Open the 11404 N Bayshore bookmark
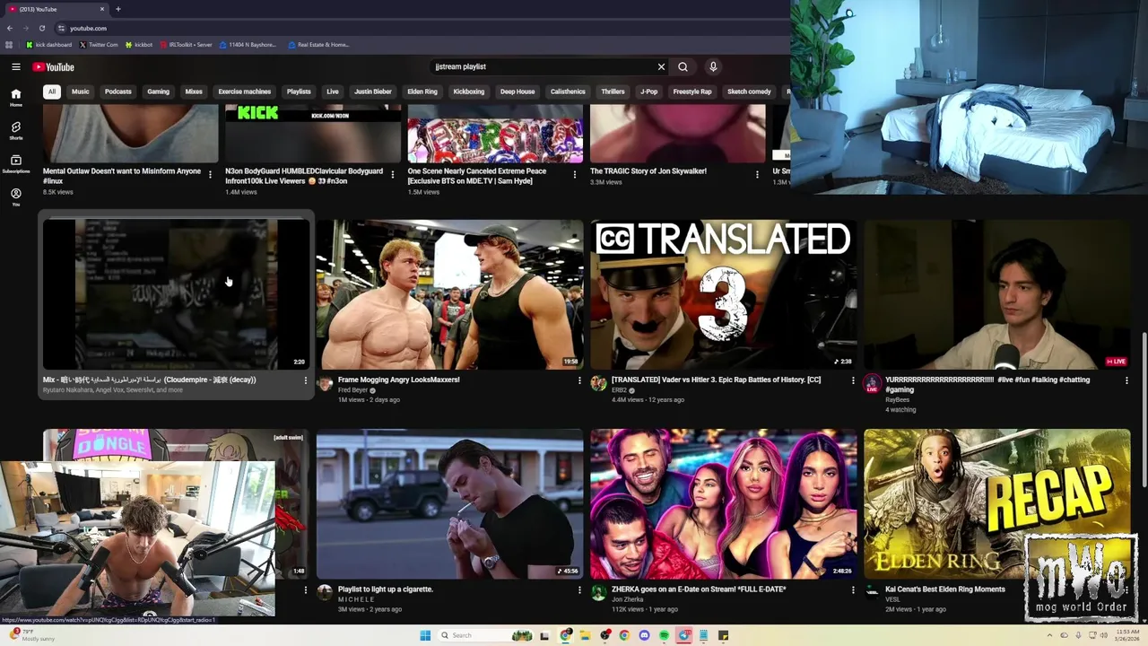This screenshot has height=646, width=1148. coord(248,44)
